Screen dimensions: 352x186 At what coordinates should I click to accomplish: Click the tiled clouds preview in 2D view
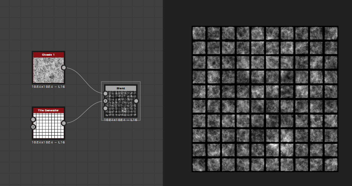265,99
